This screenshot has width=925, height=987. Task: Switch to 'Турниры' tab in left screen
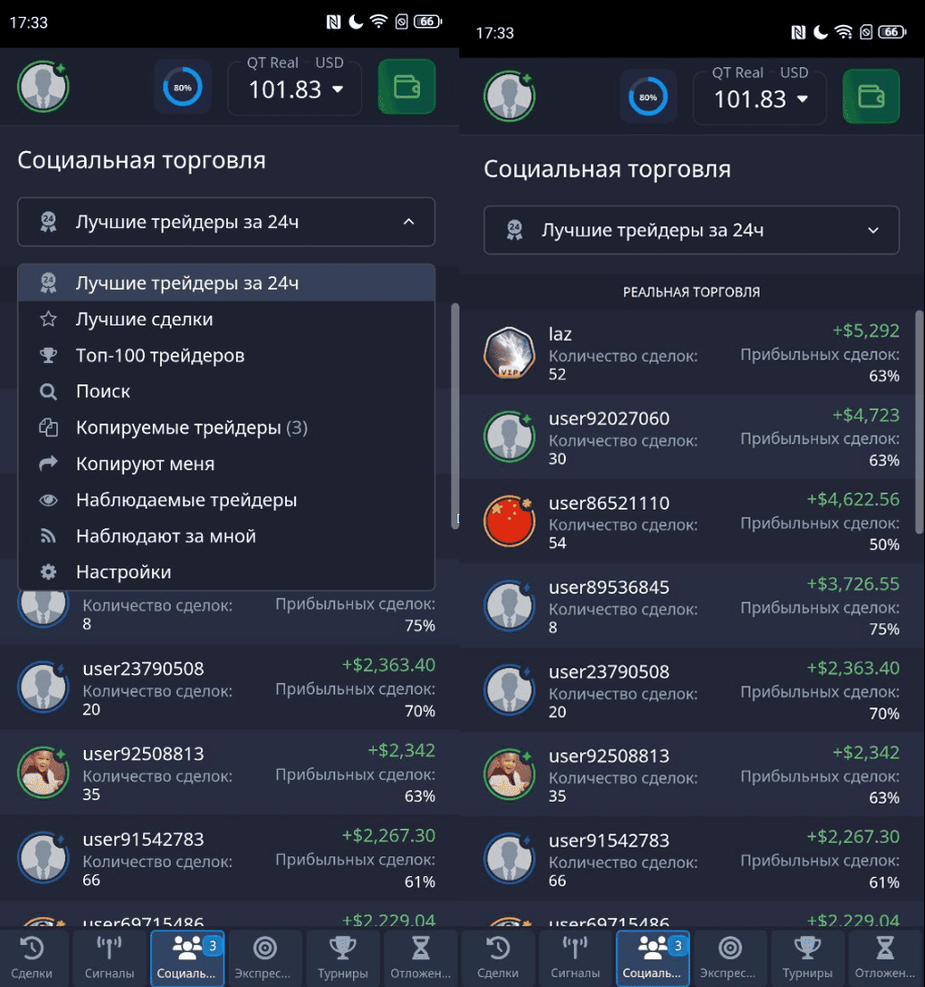(x=342, y=958)
